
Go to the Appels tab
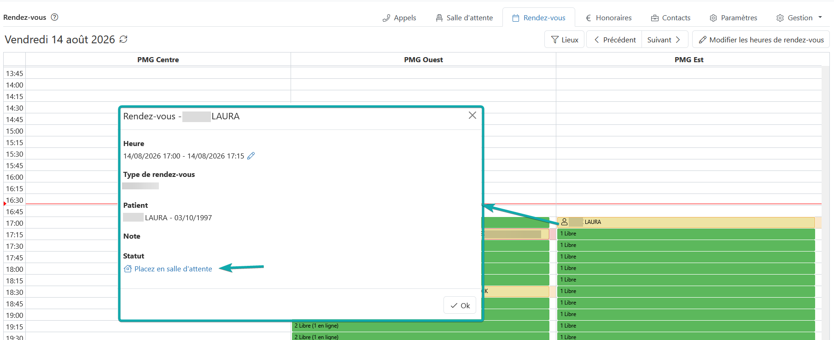click(399, 18)
